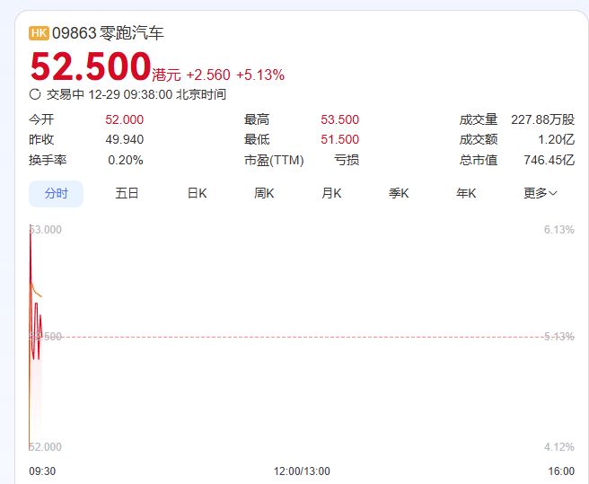
Task: Click the 今开 value 52.000
Action: [124, 119]
